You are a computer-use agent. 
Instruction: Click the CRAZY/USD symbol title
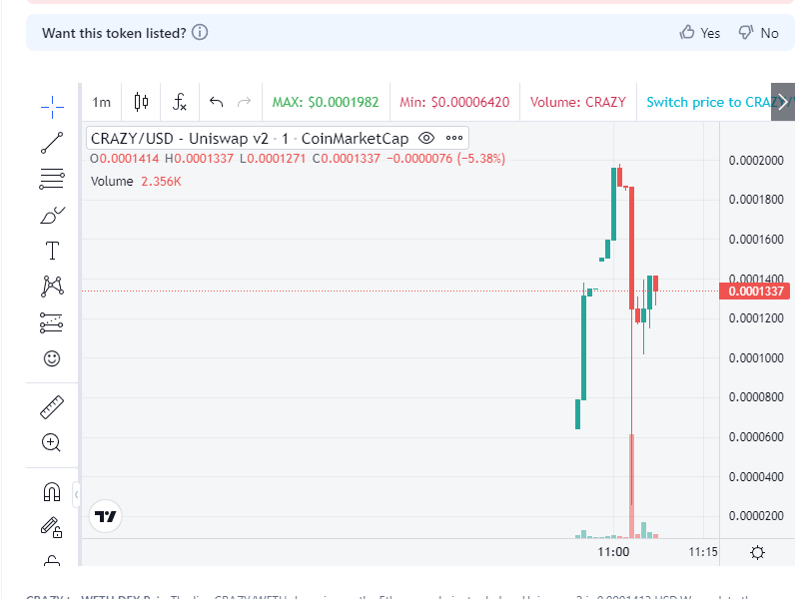250,139
